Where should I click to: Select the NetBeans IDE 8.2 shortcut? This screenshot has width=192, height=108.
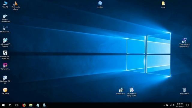tap(5, 80)
